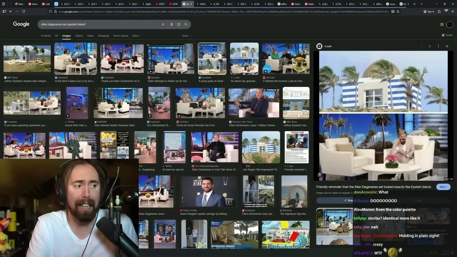
Task: Click chat message 'Hiding in plain sight!'
Action: click(419, 236)
